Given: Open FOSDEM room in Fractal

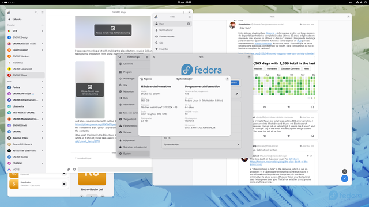Looking at the screenshot, I should [x=25, y=163].
